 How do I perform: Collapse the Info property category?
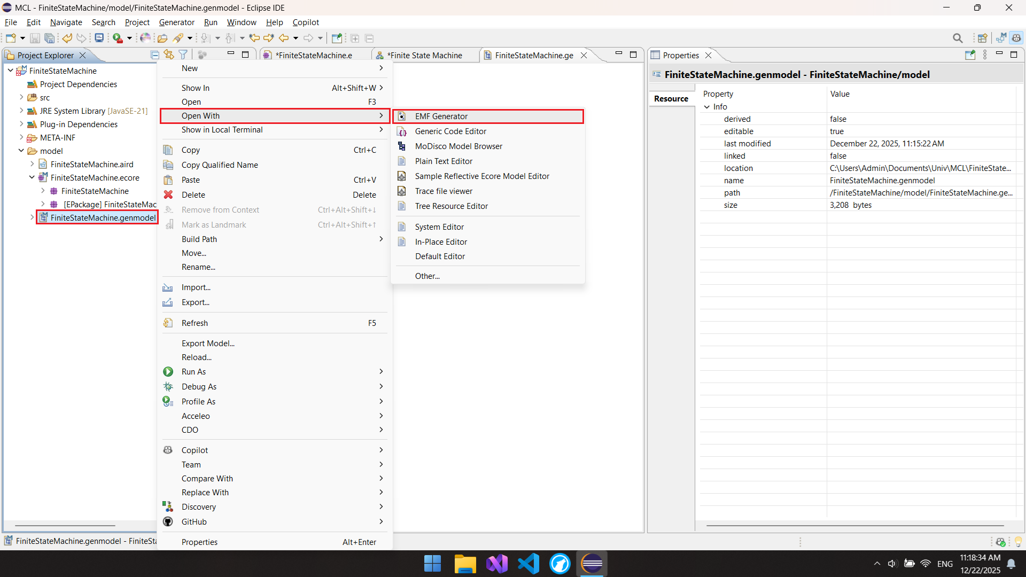[x=707, y=107]
